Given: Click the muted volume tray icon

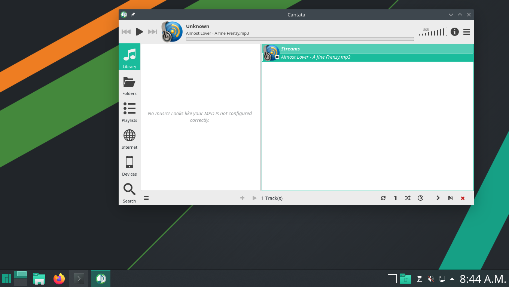Looking at the screenshot, I should click(431, 279).
